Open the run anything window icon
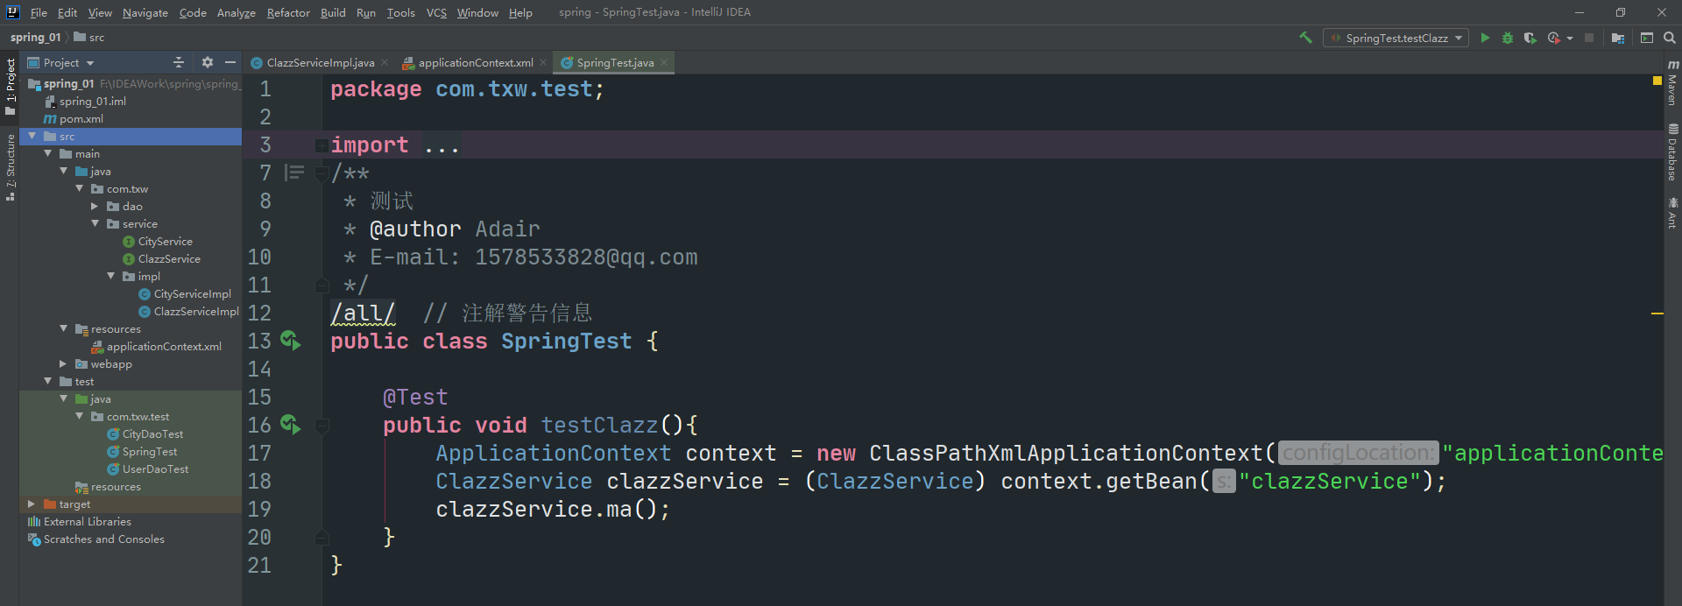This screenshot has width=1682, height=606. click(x=1647, y=38)
